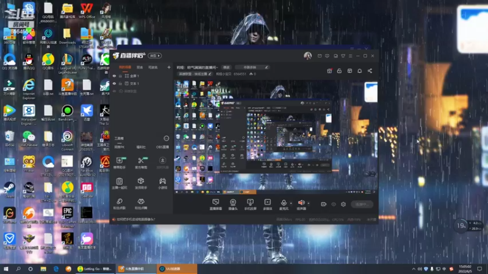Add a screen capture source (直播屏幕)
The height and width of the screenshot is (274, 488).
215,205
